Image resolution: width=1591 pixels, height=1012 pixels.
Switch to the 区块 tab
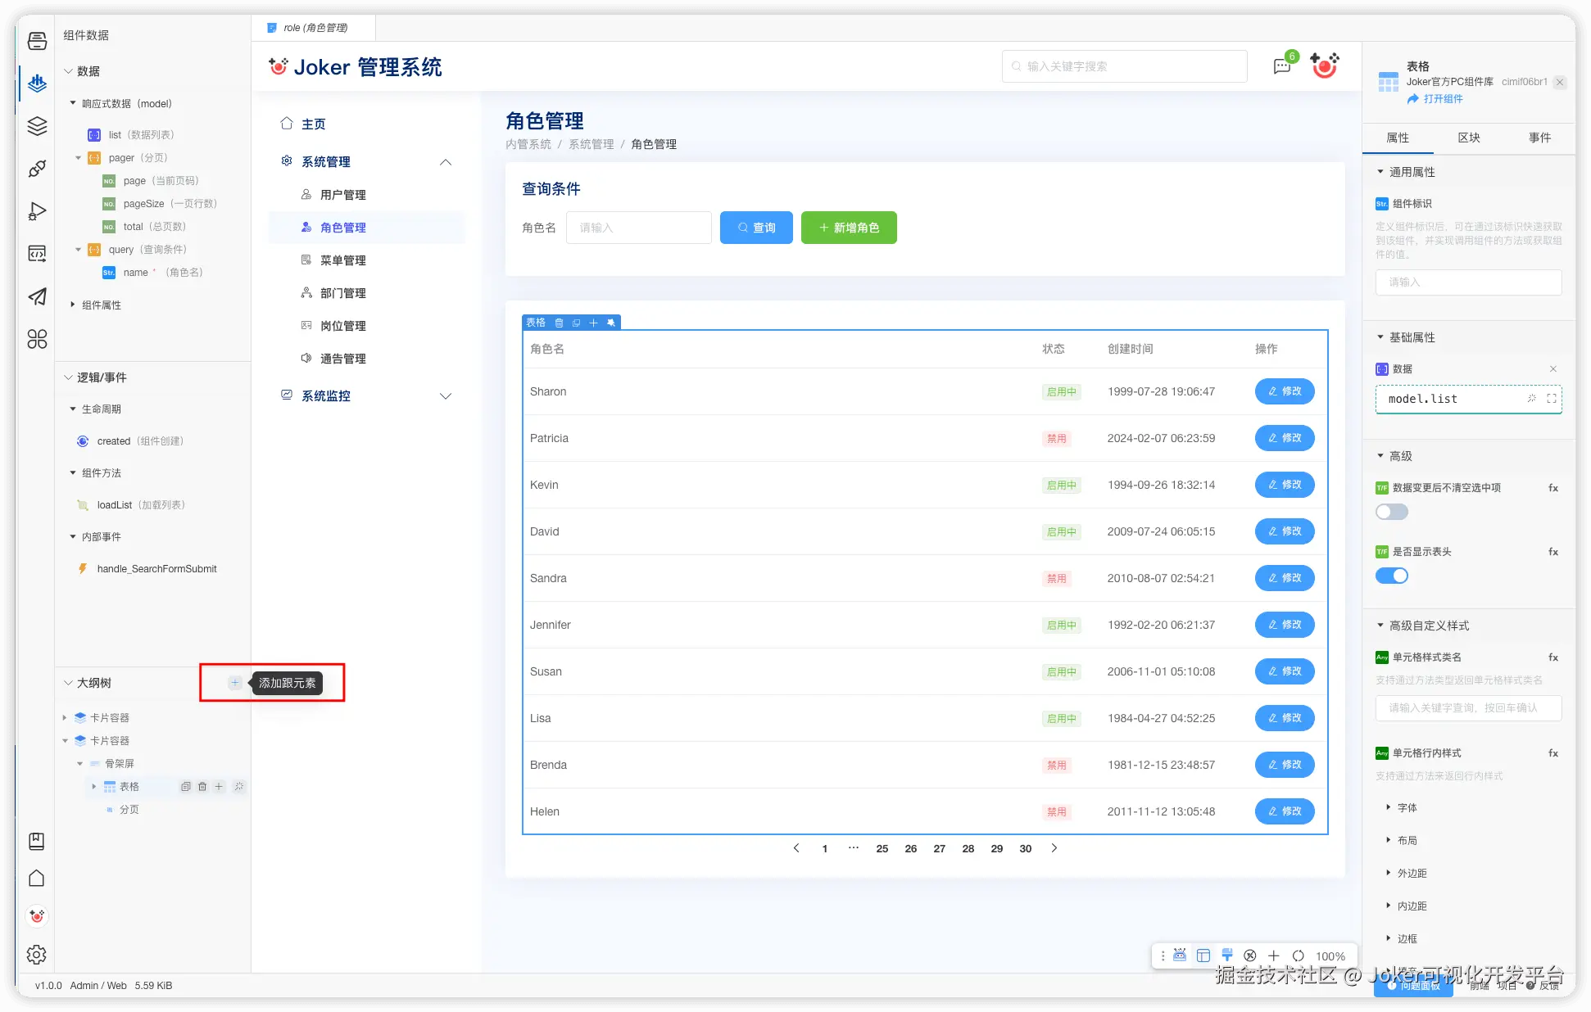(x=1468, y=138)
